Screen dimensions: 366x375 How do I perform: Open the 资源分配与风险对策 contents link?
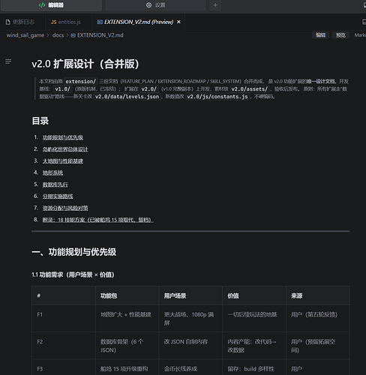point(65,208)
